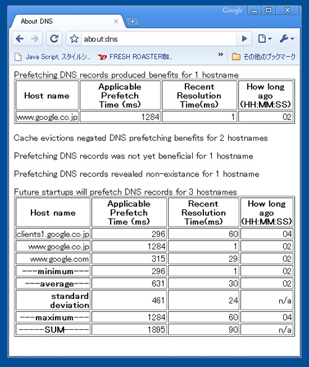Click clients1.google.co.jp host row

pyautogui.click(x=53, y=234)
